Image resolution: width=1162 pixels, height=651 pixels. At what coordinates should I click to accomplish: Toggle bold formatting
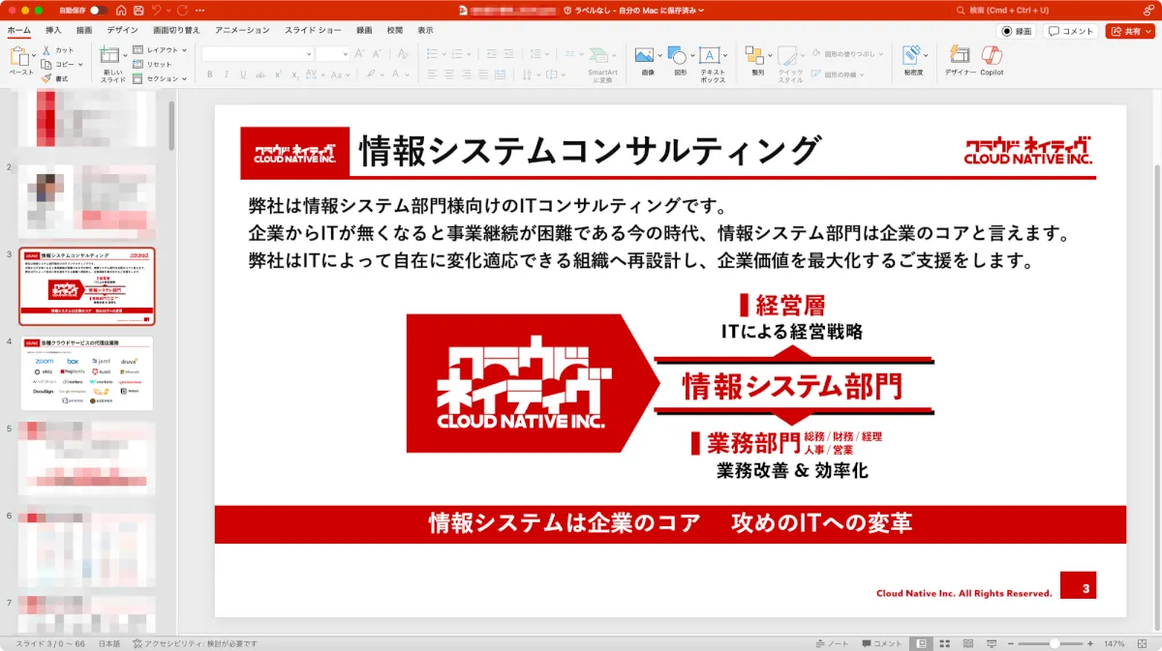point(208,74)
